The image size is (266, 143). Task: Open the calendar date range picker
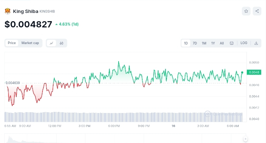point(232,43)
